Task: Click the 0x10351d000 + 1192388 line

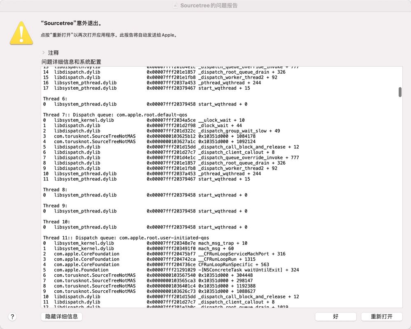Action: click(149, 286)
